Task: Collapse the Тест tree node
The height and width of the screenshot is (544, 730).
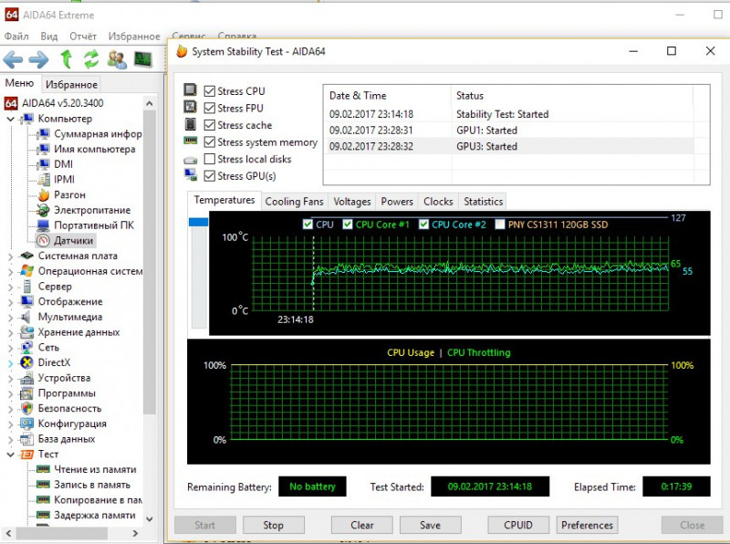Action: click(10, 455)
